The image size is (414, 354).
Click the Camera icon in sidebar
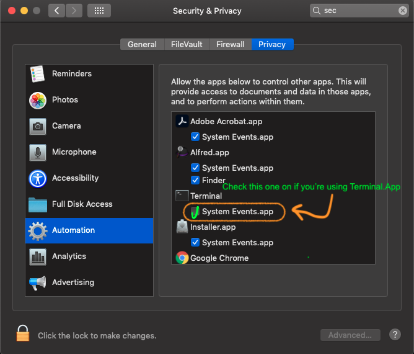point(38,127)
